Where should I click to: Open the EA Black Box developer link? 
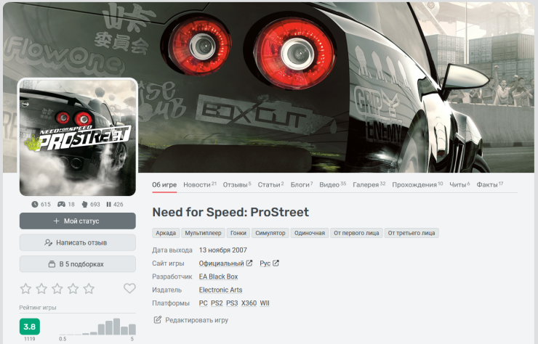click(218, 277)
